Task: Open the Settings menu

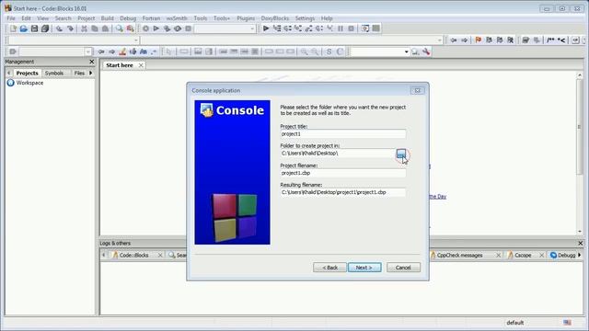Action: pyautogui.click(x=305, y=18)
